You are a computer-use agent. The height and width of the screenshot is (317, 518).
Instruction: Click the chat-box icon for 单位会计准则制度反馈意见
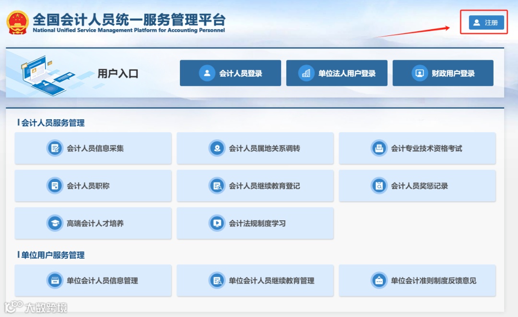pos(379,281)
